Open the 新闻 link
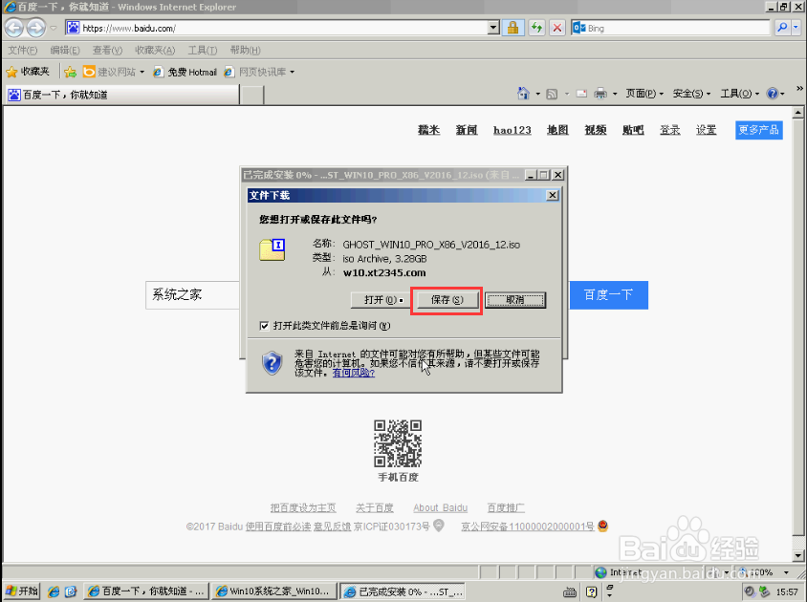This screenshot has height=602, width=807. 467,130
